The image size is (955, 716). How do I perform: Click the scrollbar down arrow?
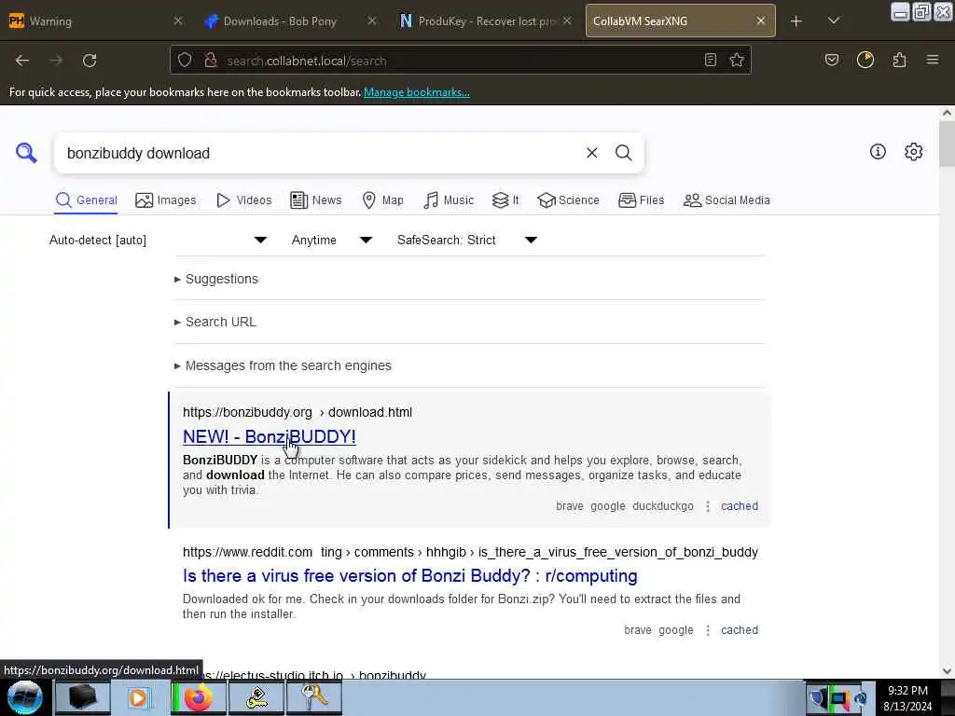[x=947, y=671]
